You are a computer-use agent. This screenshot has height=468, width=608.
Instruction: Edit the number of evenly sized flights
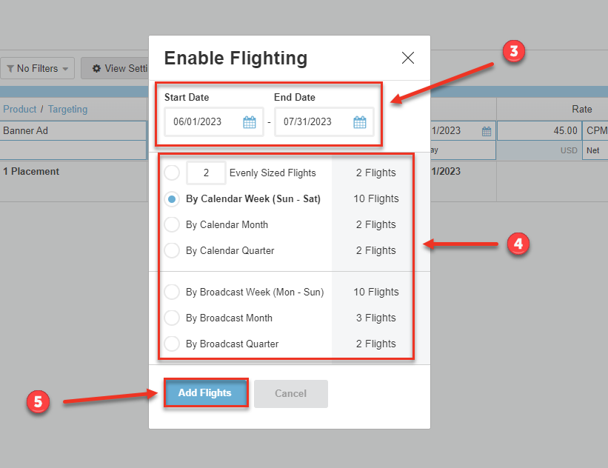(205, 173)
